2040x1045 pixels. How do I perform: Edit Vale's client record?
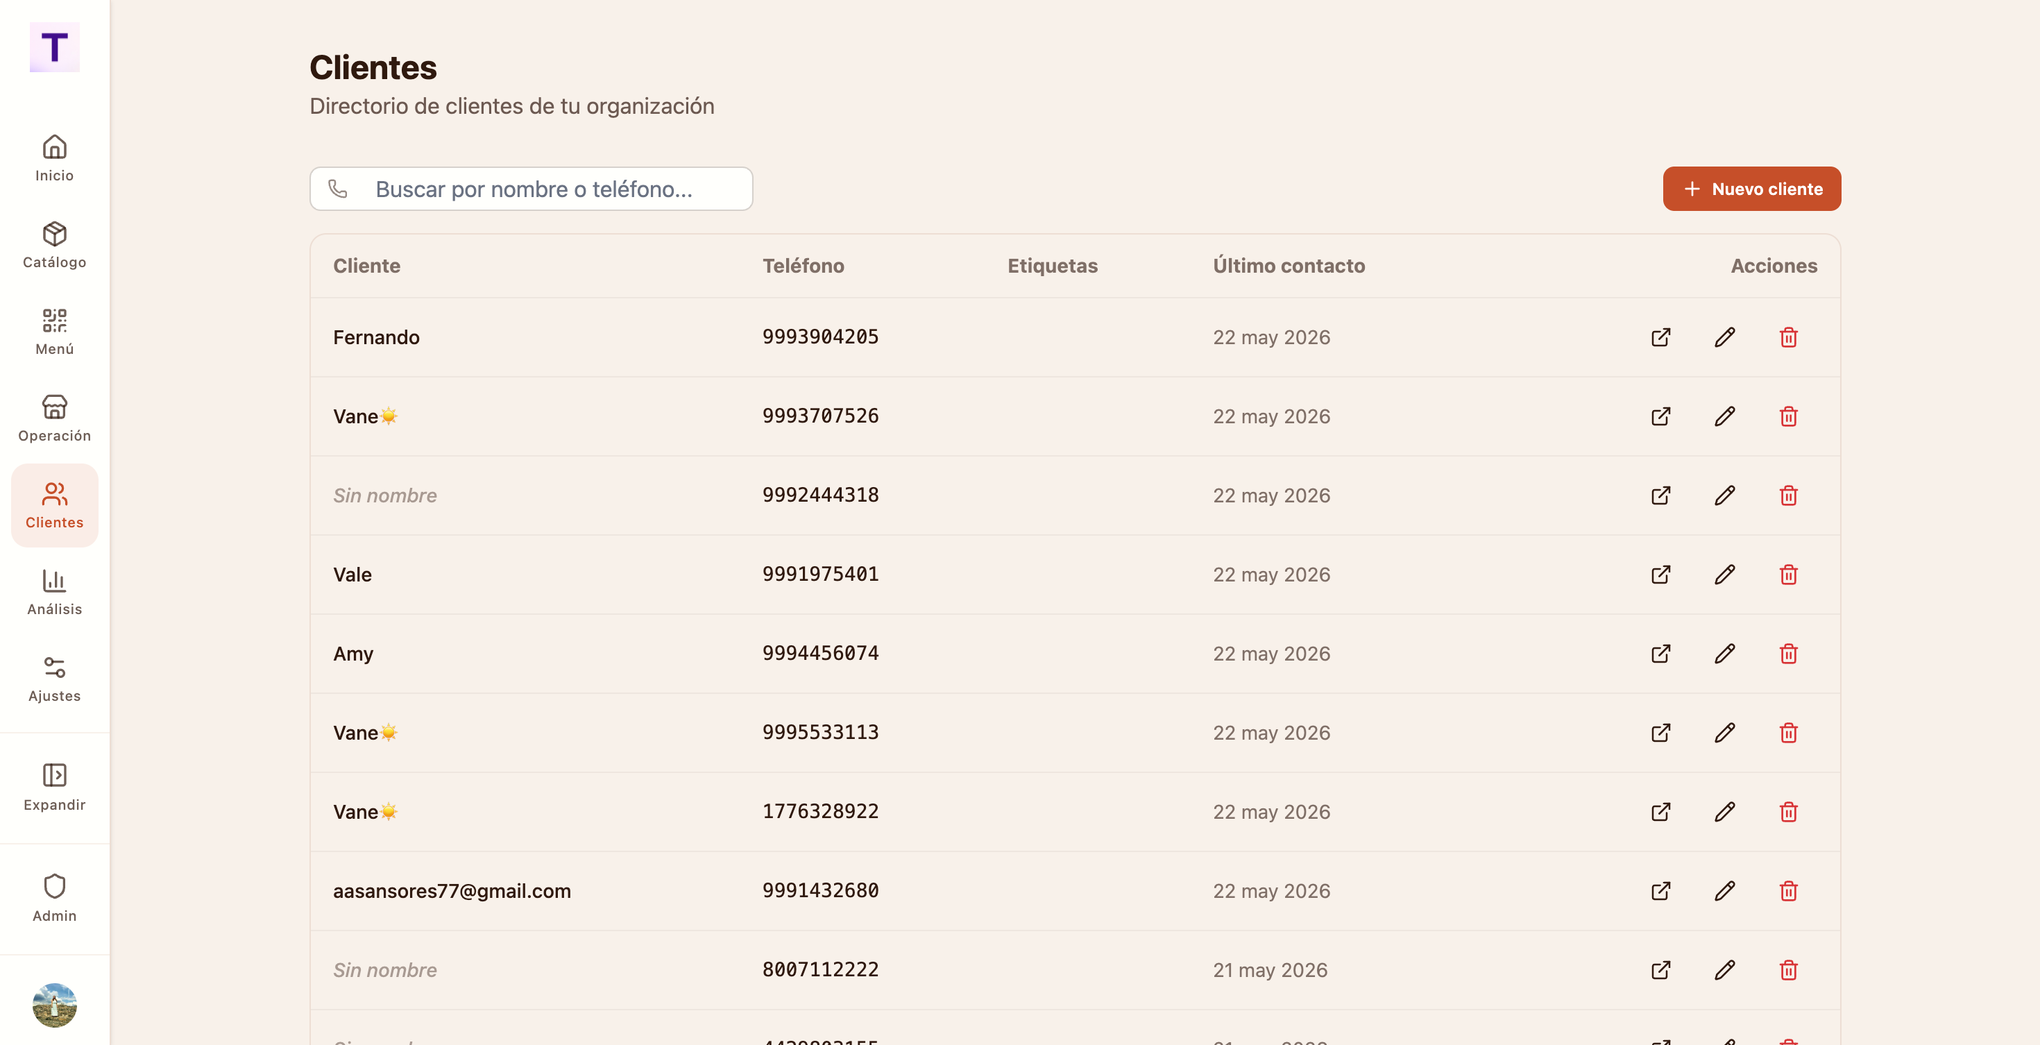pos(1725,575)
